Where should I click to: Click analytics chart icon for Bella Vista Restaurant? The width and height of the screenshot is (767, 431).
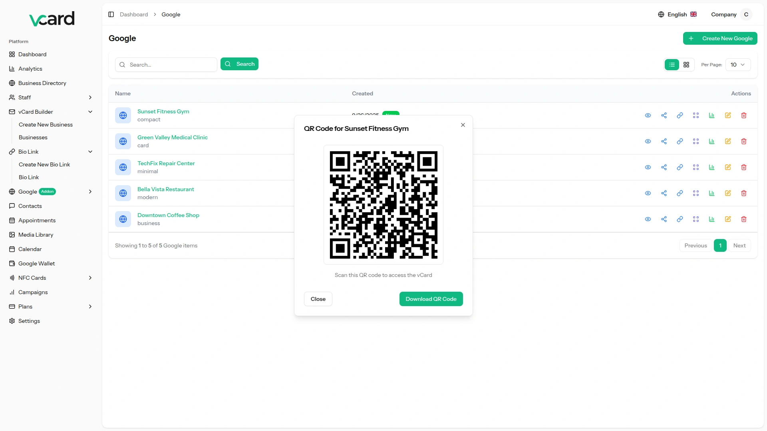(x=711, y=193)
